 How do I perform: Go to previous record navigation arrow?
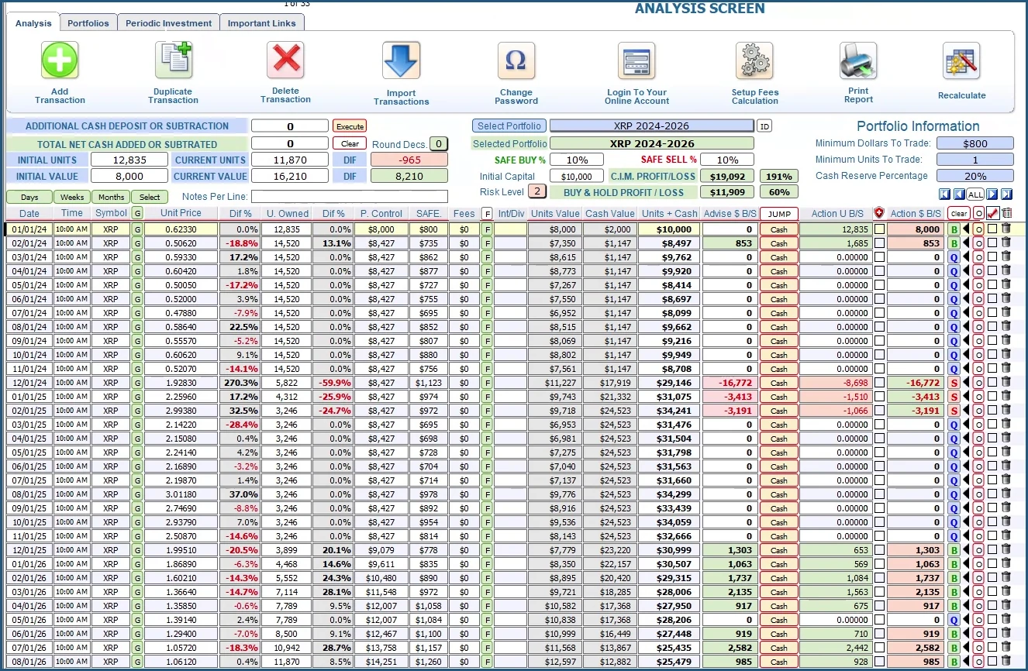(x=959, y=194)
